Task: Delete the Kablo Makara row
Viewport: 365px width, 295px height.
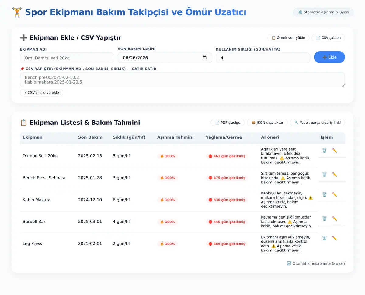Action: point(324,194)
